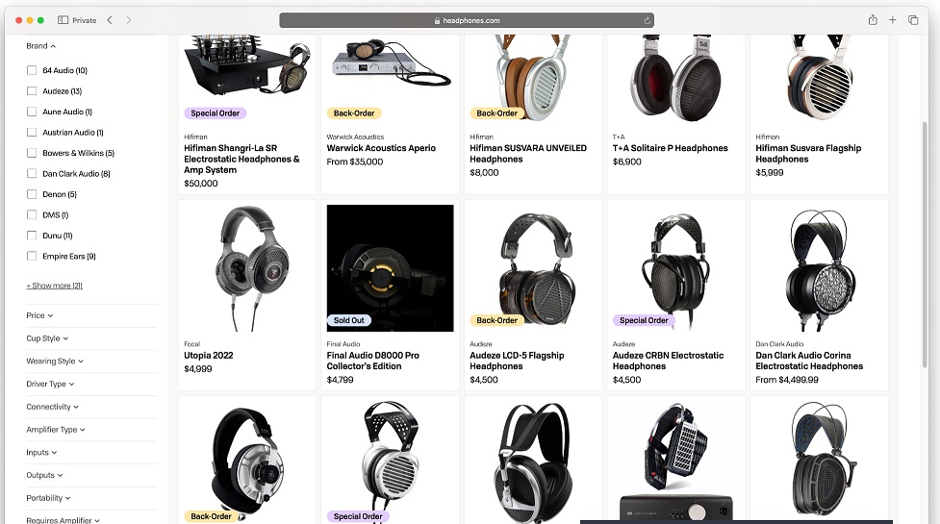This screenshot has width=940, height=524.
Task: Click the headphones.com address bar
Action: (467, 20)
